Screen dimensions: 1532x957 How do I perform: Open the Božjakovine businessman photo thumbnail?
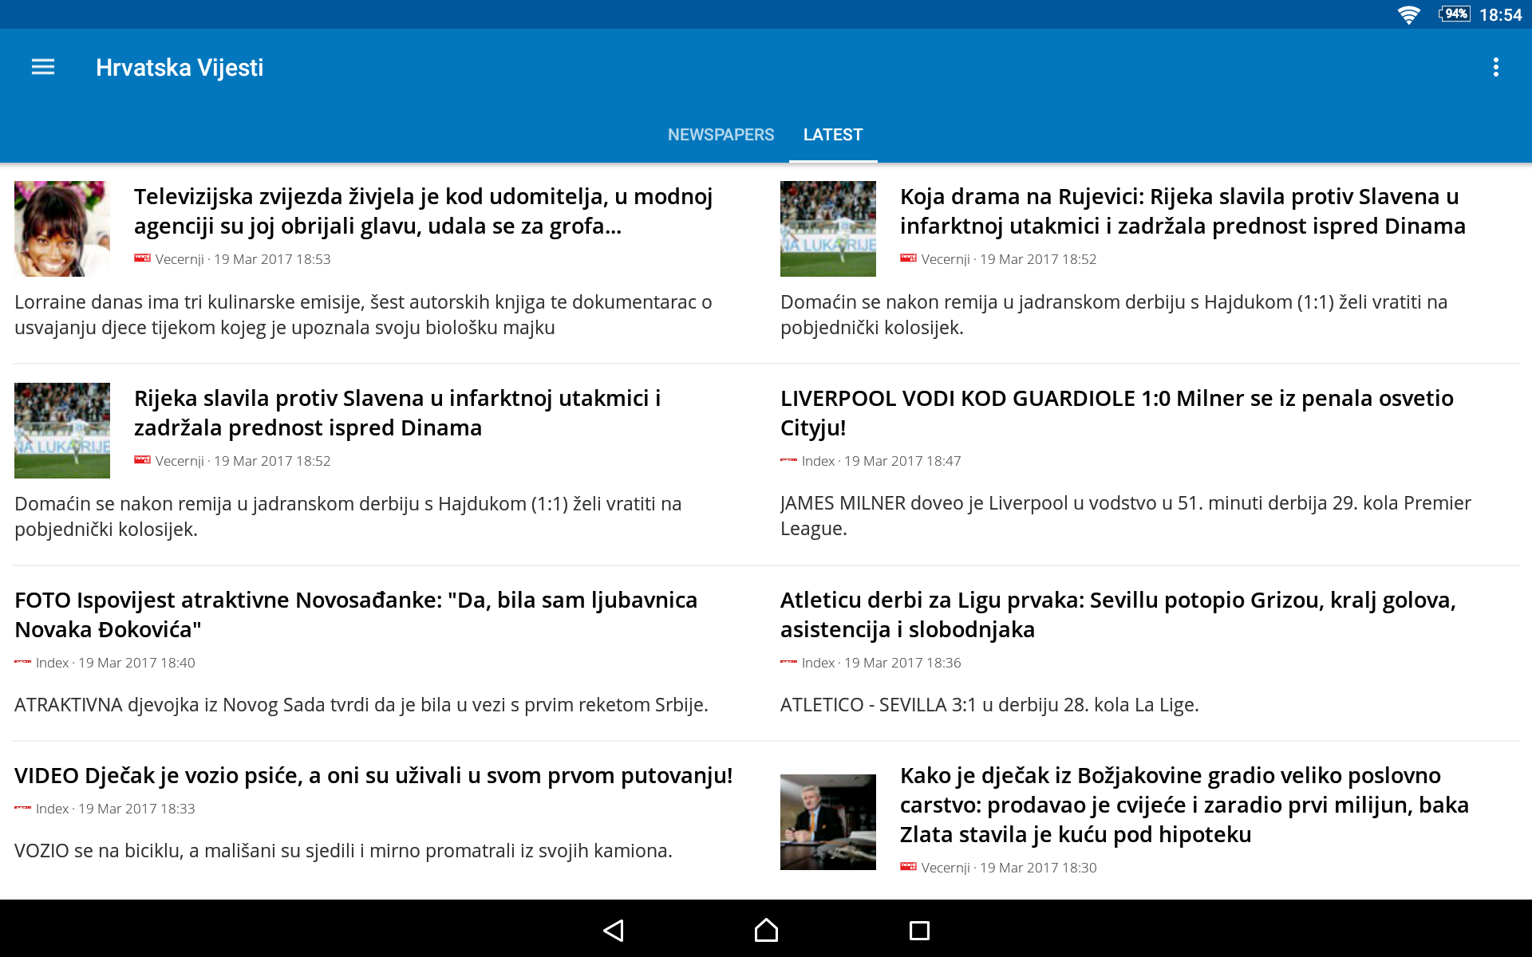[x=828, y=821]
